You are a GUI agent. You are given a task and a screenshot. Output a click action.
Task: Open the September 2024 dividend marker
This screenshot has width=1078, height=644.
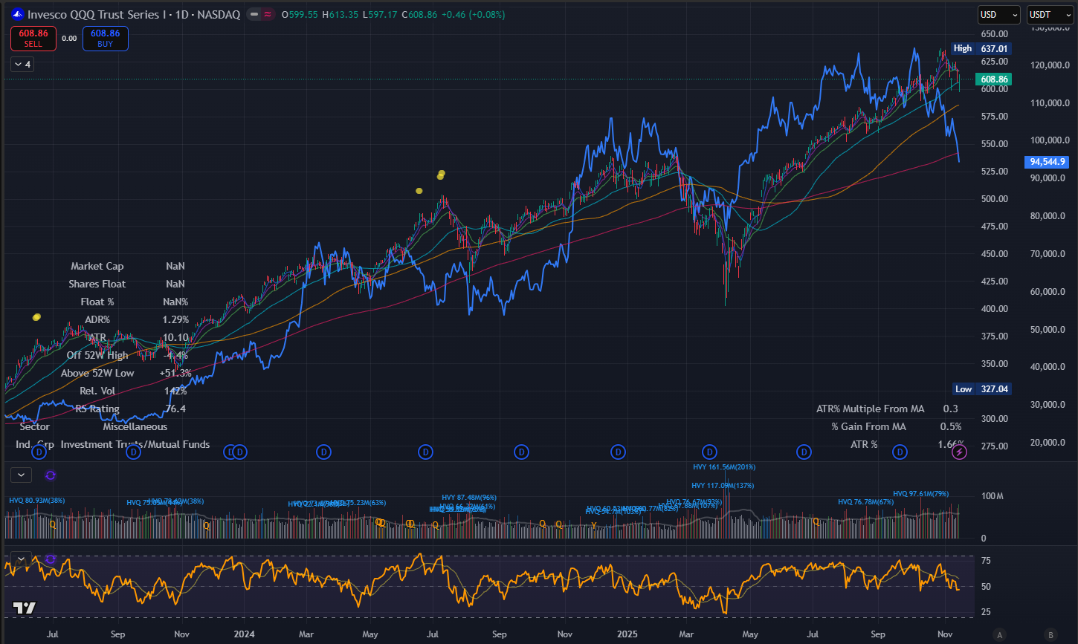(x=522, y=452)
